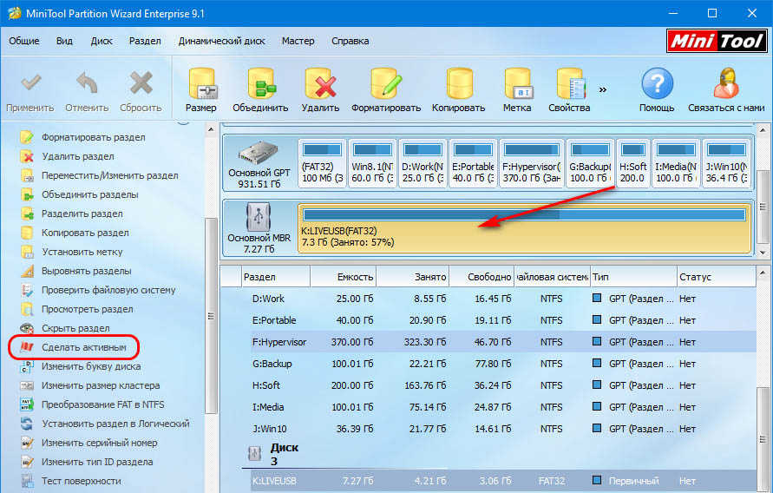Screen dimensions: 773x493
Task: Collapse the sidebar operations section arrow
Action: coord(183,120)
